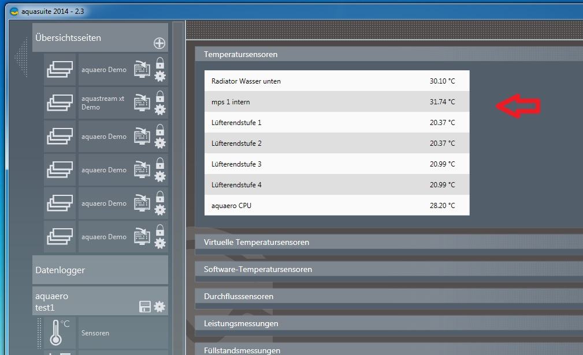
Task: Expand Virtuelle Temperatursensoren panel
Action: (x=389, y=242)
